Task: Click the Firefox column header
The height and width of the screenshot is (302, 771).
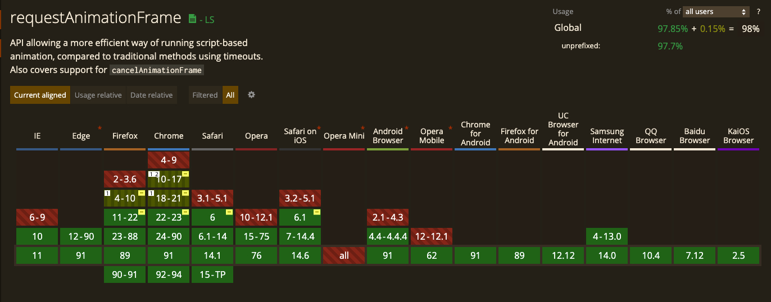Action: point(125,136)
